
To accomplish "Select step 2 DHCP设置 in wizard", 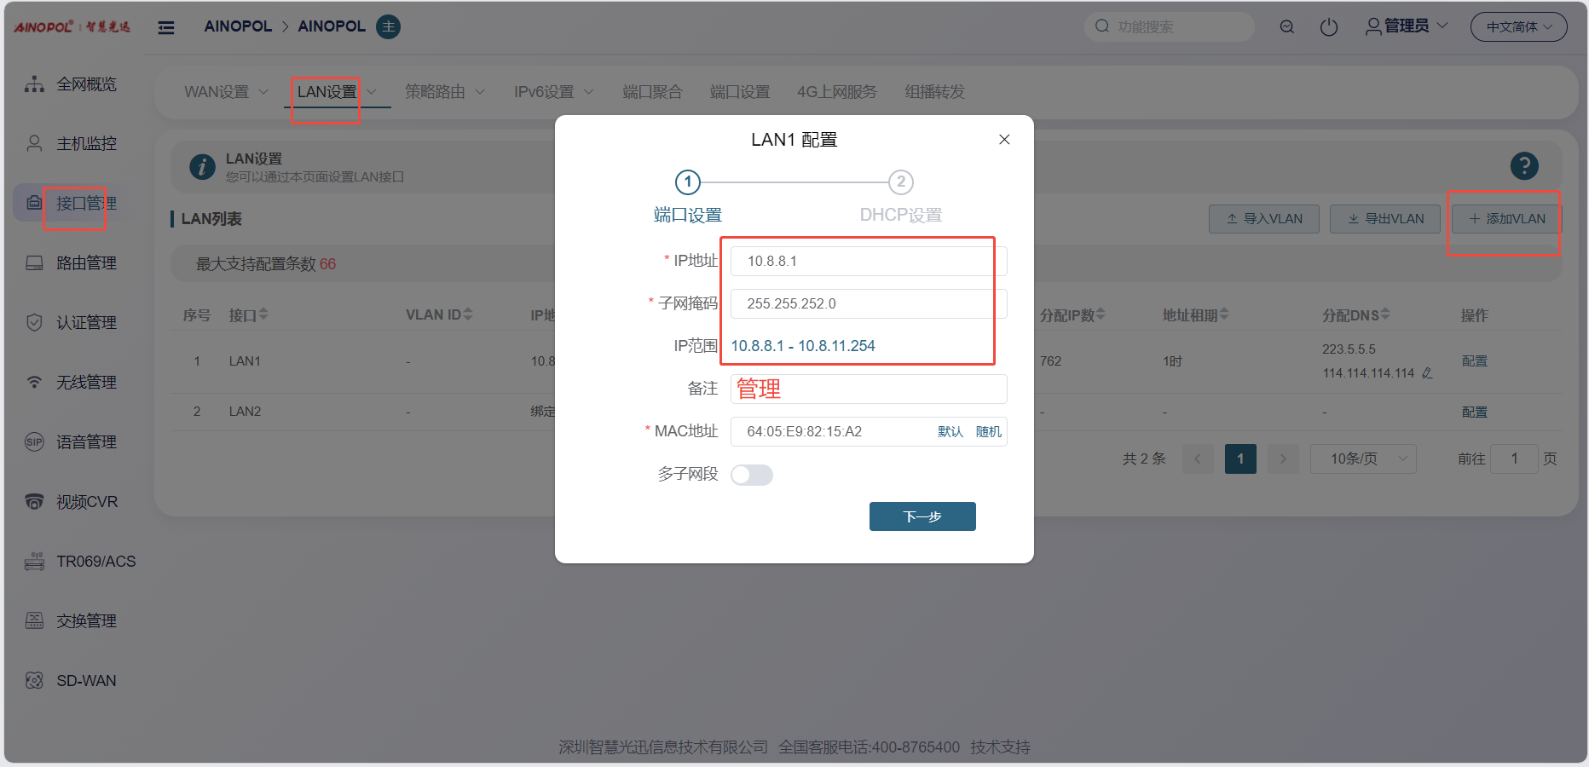I will coord(900,182).
